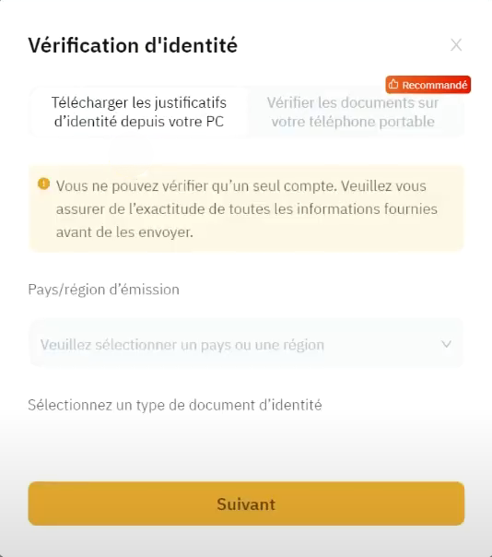Screen dimensions: 492x557
Task: Click the word Suivant on yellow button
Action: [246, 504]
